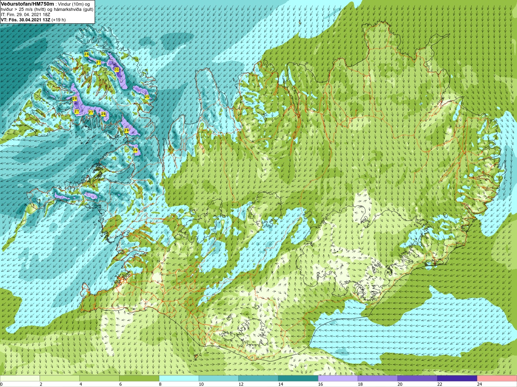
Task: Click the yellow gust label 26
Action: point(86,54)
